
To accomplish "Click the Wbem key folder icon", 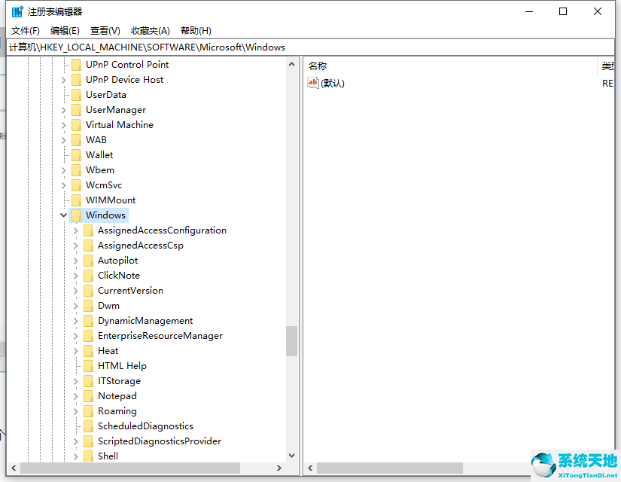I will (78, 169).
